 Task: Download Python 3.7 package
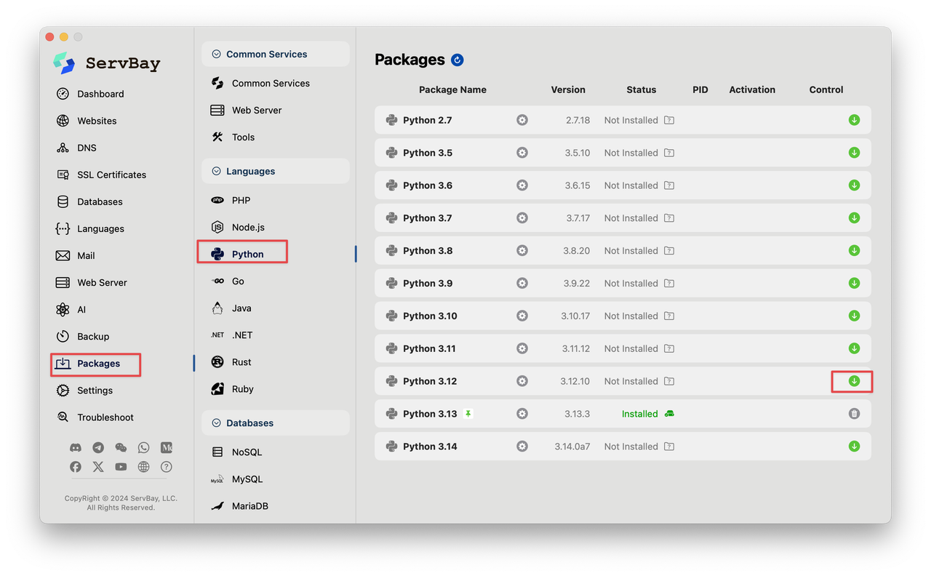854,218
